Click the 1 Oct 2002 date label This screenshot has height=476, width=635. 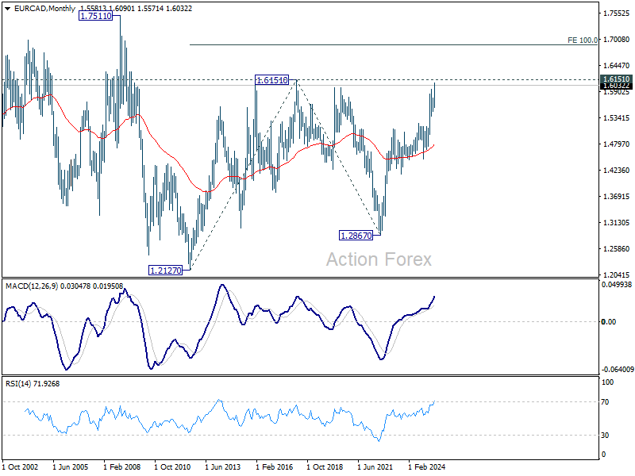click(x=21, y=466)
